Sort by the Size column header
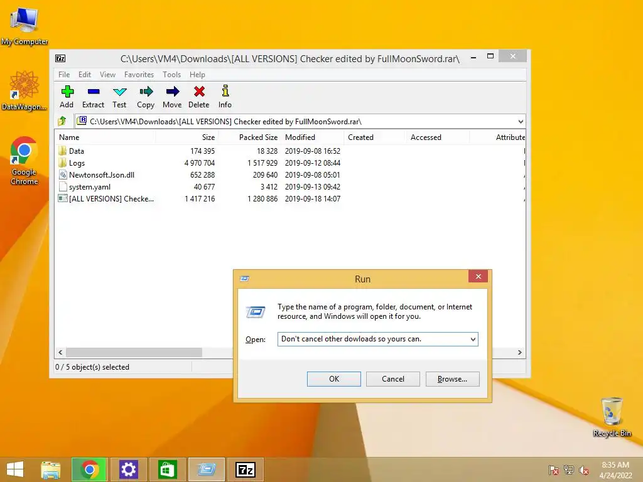Viewport: 643px width, 482px height. pyautogui.click(x=187, y=137)
